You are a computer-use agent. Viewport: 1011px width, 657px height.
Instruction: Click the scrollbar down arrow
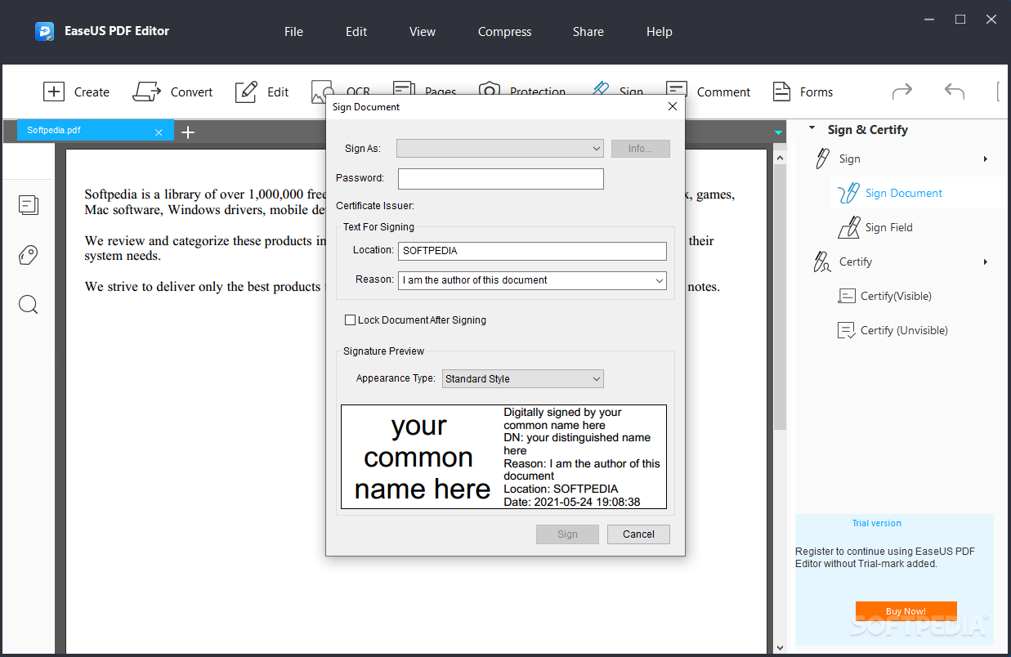click(x=780, y=647)
